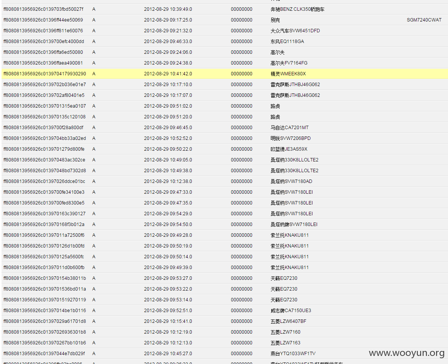Select ID ff8080813956926c0139702af80401e5
This screenshot has width=448, height=364.
click(x=44, y=95)
